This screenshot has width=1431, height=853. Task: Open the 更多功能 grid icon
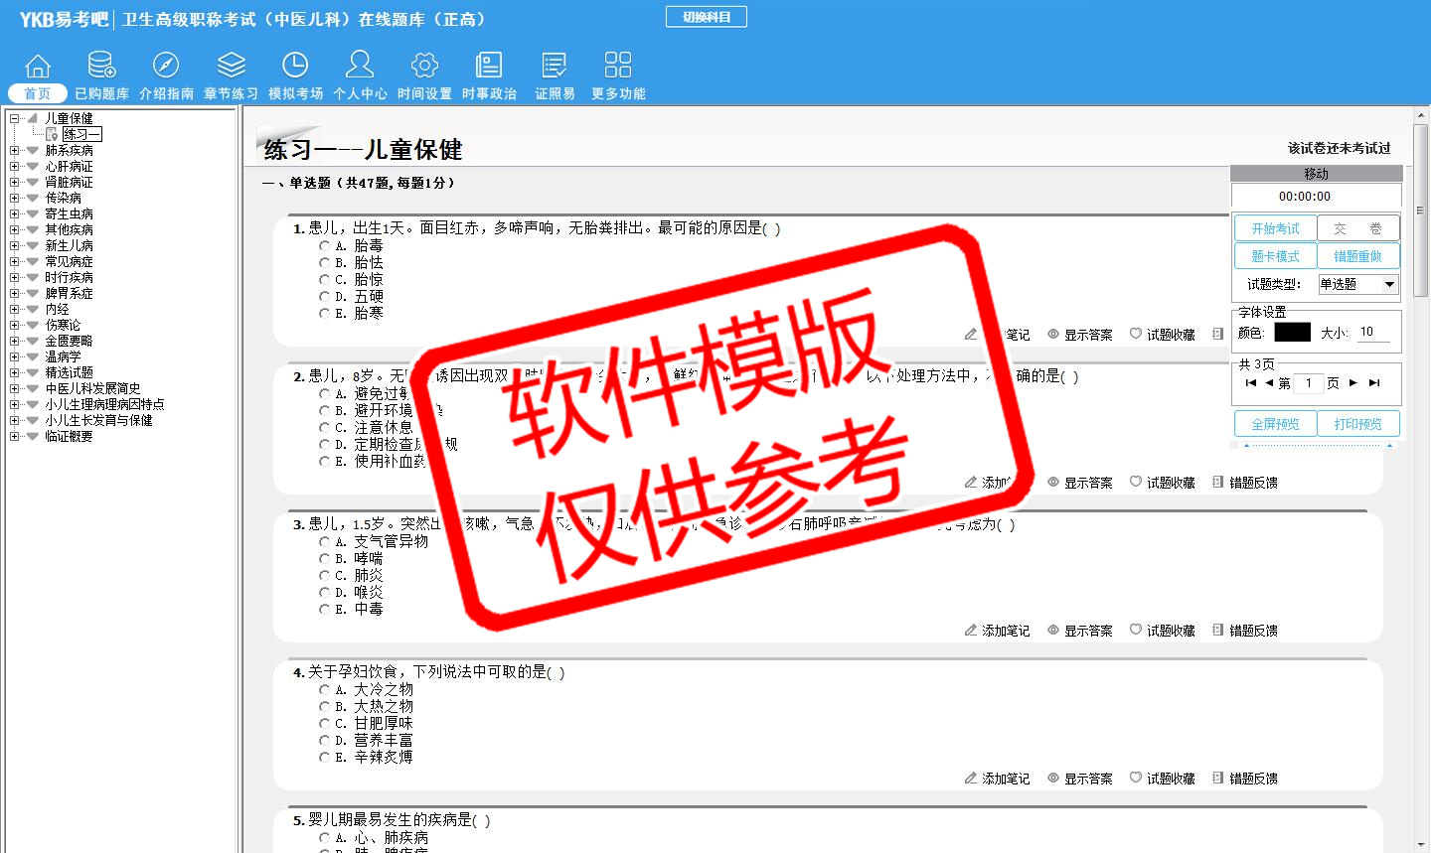click(618, 67)
